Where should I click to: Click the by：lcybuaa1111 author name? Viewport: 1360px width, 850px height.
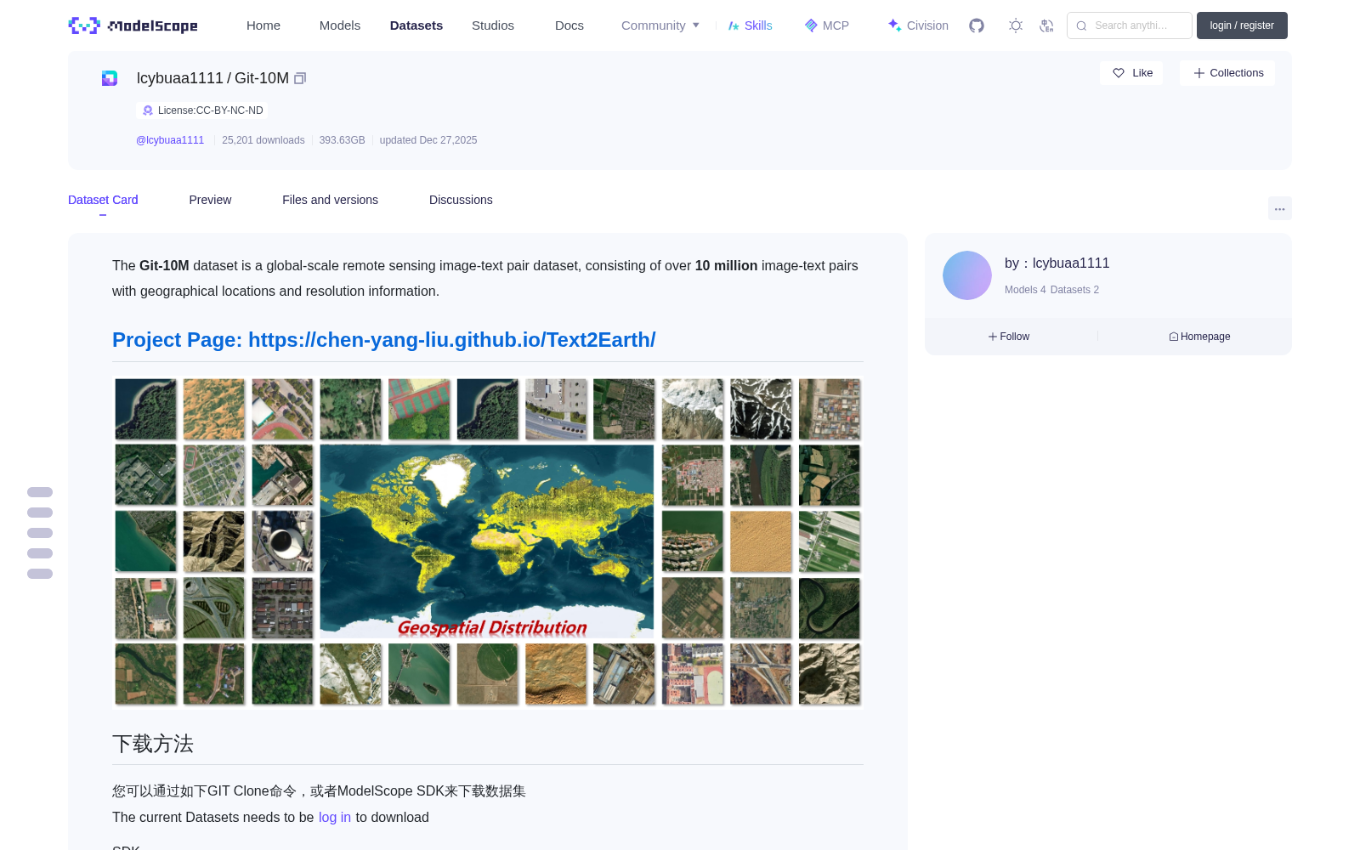click(x=1057, y=263)
